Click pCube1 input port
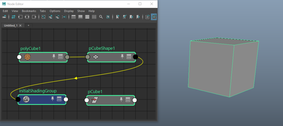The width and height of the screenshot is (283, 126). pos(87,100)
